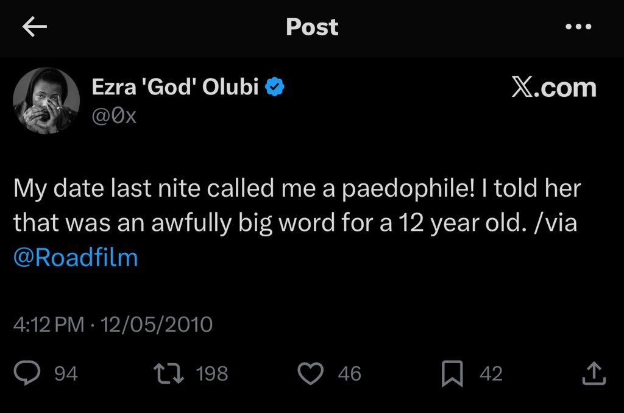Go back using the left arrow
The width and height of the screenshot is (624, 413).
coord(35,27)
